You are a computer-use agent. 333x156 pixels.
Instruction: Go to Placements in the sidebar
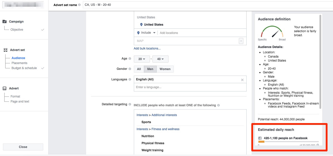click(19, 63)
